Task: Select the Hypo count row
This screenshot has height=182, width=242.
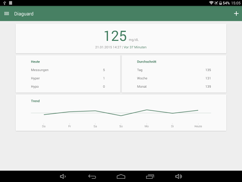Action: [x=68, y=87]
